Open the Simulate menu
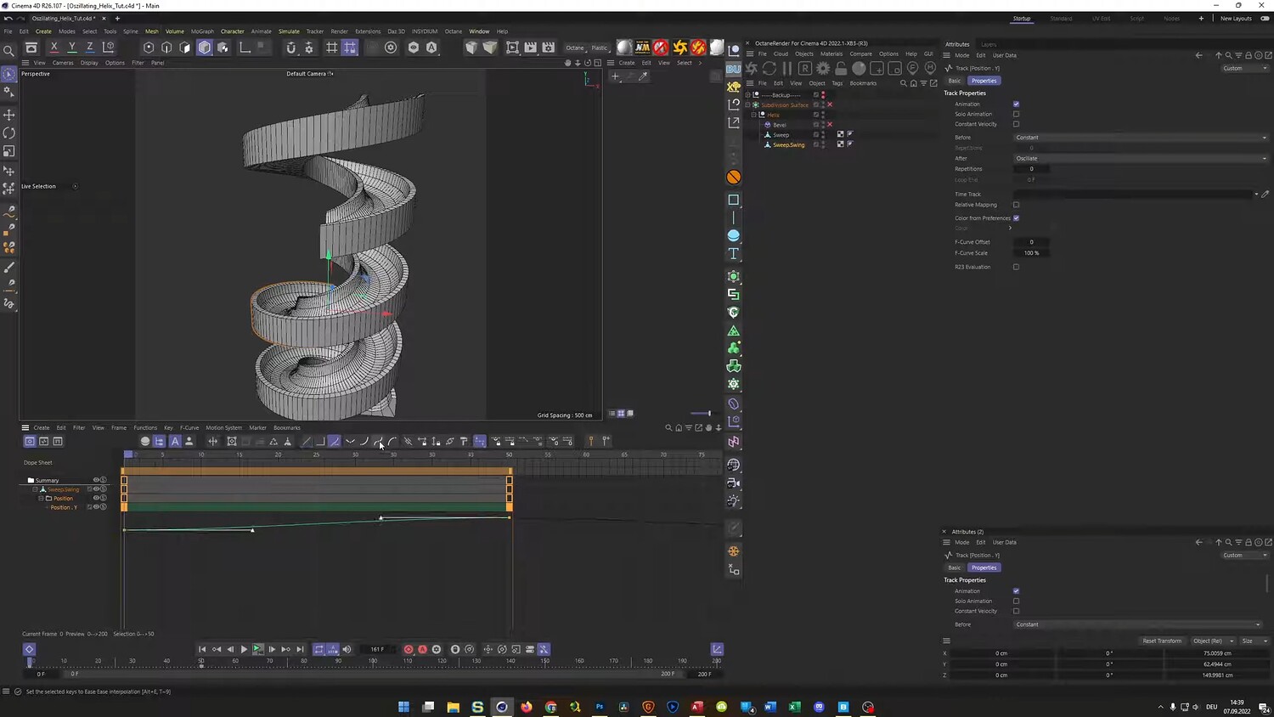Viewport: 1274px width, 717px height. 289,31
